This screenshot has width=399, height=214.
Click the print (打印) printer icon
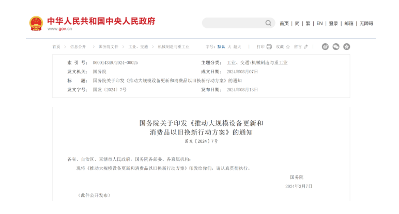click(269, 47)
